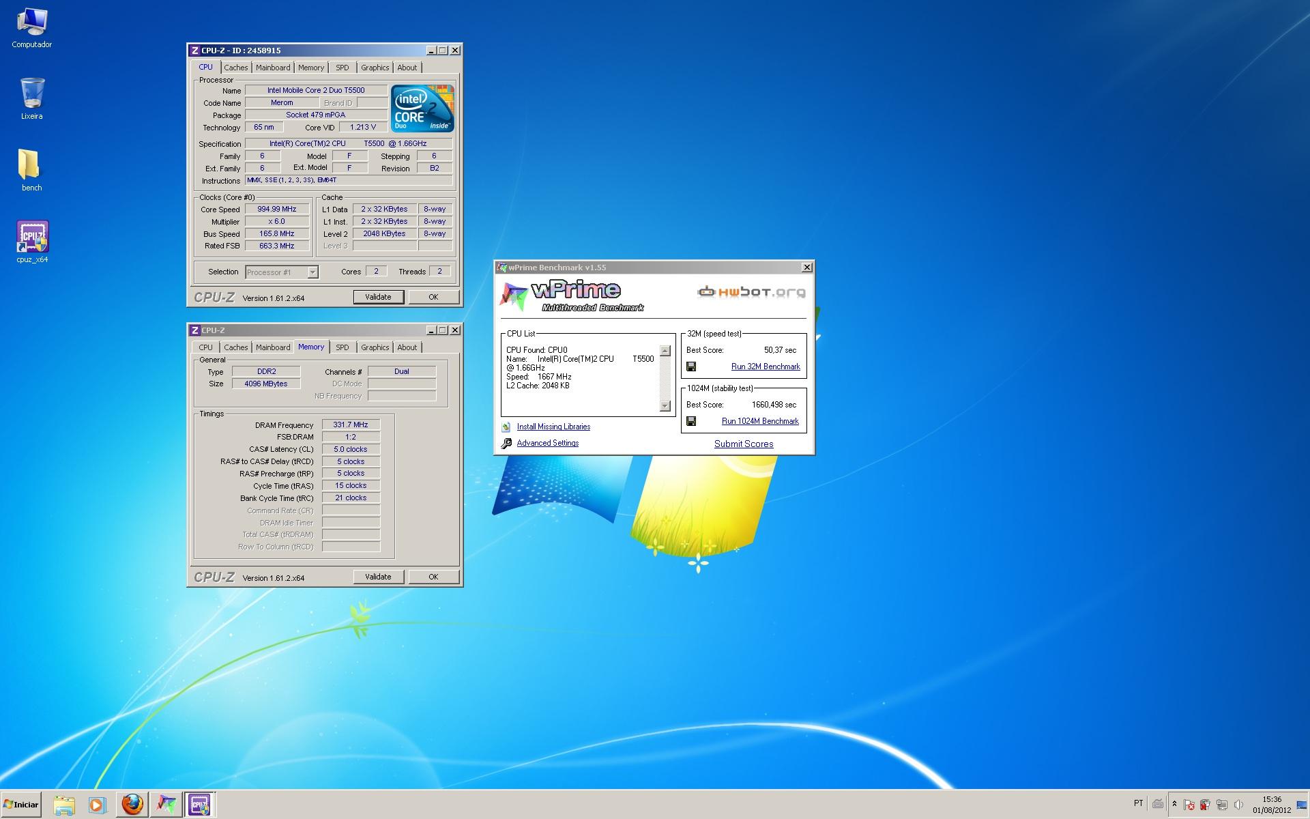Open the Iniciar start menu

point(21,805)
